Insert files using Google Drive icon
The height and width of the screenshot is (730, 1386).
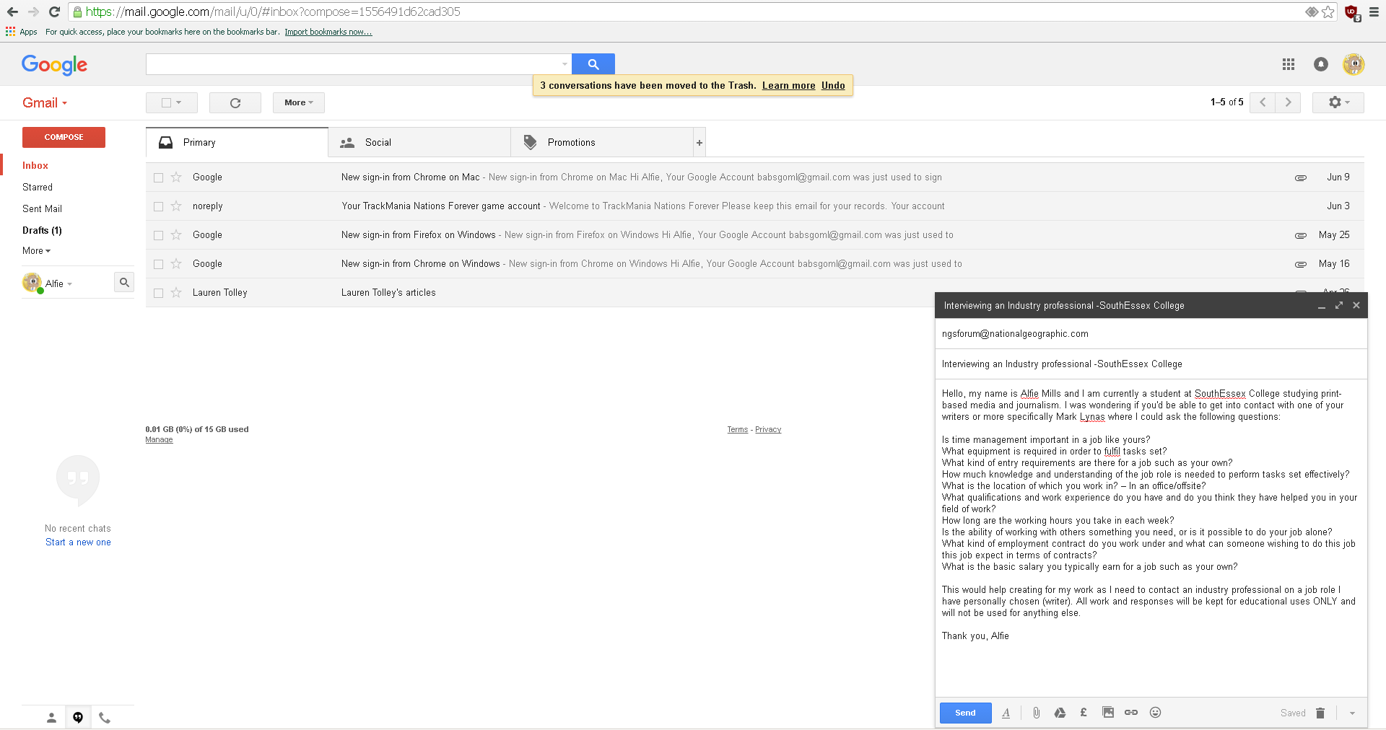point(1060,713)
